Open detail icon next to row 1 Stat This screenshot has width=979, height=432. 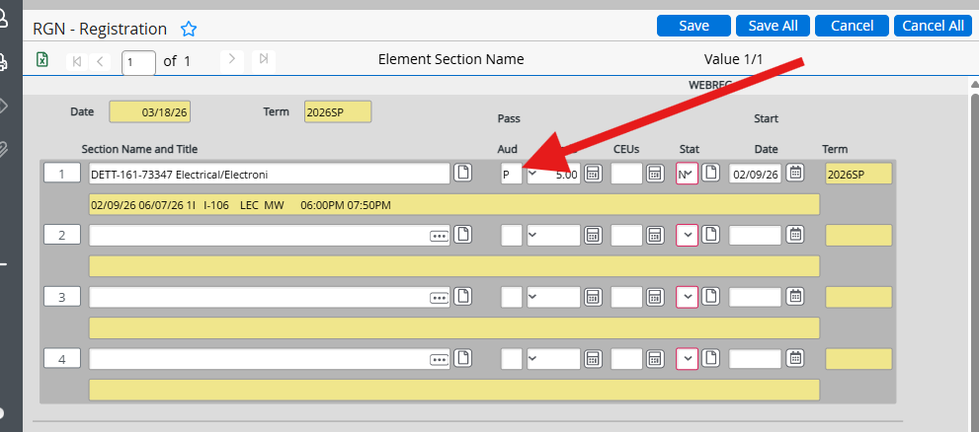(x=710, y=174)
